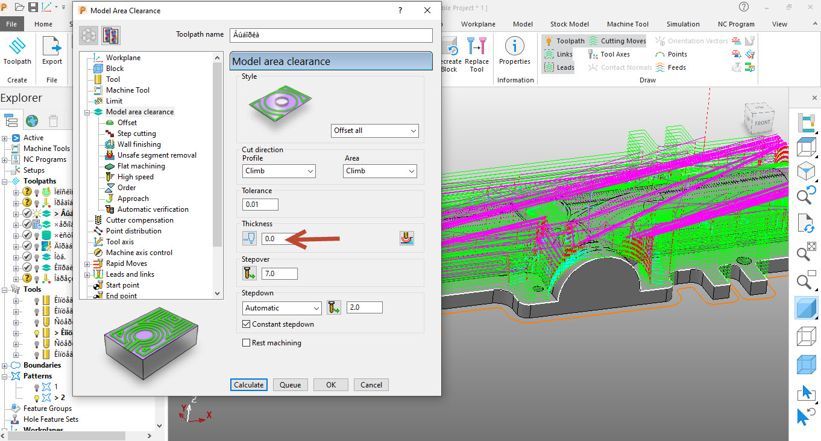Click the OK button
The image size is (821, 441).
point(331,385)
